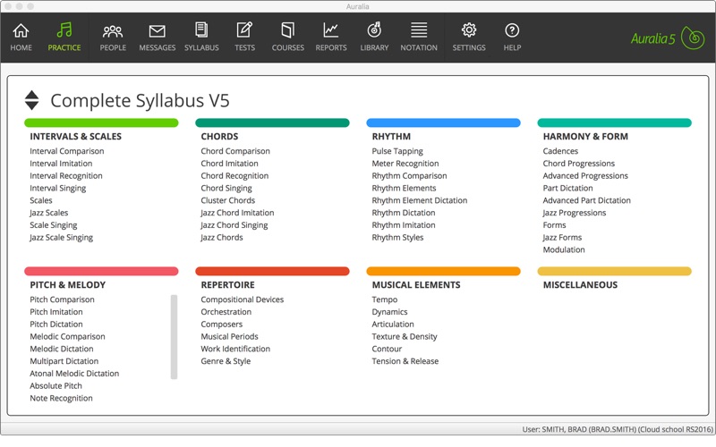Open the Rhythm Dictation topic
This screenshot has width=716, height=447.
click(403, 213)
